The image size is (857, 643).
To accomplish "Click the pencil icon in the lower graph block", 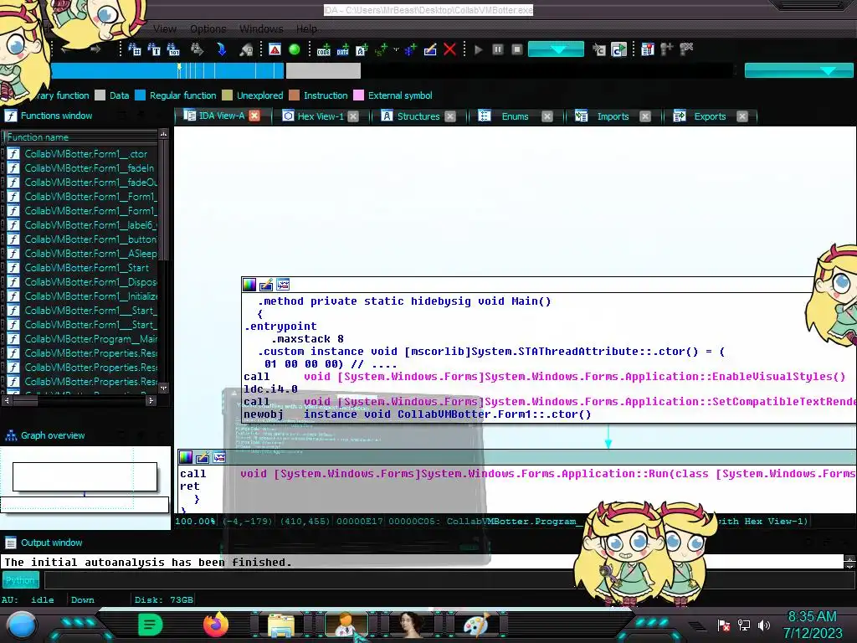I will (203, 457).
